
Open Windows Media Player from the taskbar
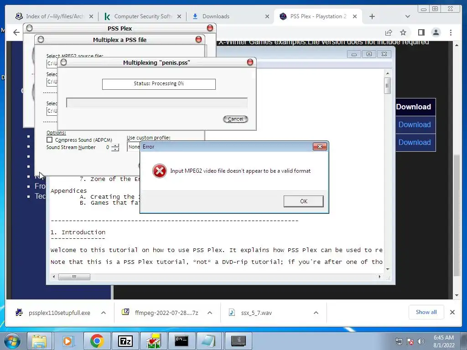(x=68, y=341)
